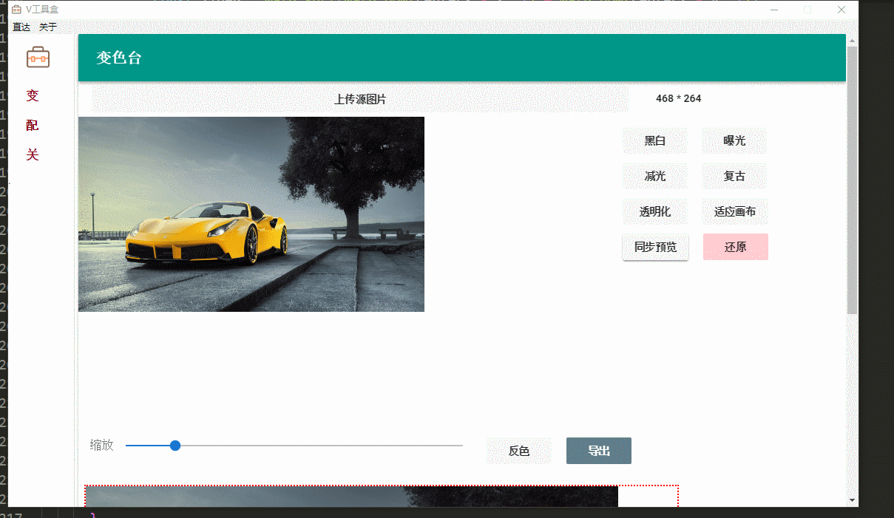Click the scrollbar down arrow
This screenshot has height=518, width=894.
(x=852, y=500)
